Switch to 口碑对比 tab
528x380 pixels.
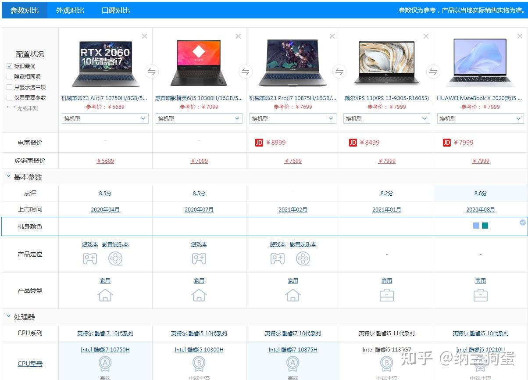(x=116, y=10)
